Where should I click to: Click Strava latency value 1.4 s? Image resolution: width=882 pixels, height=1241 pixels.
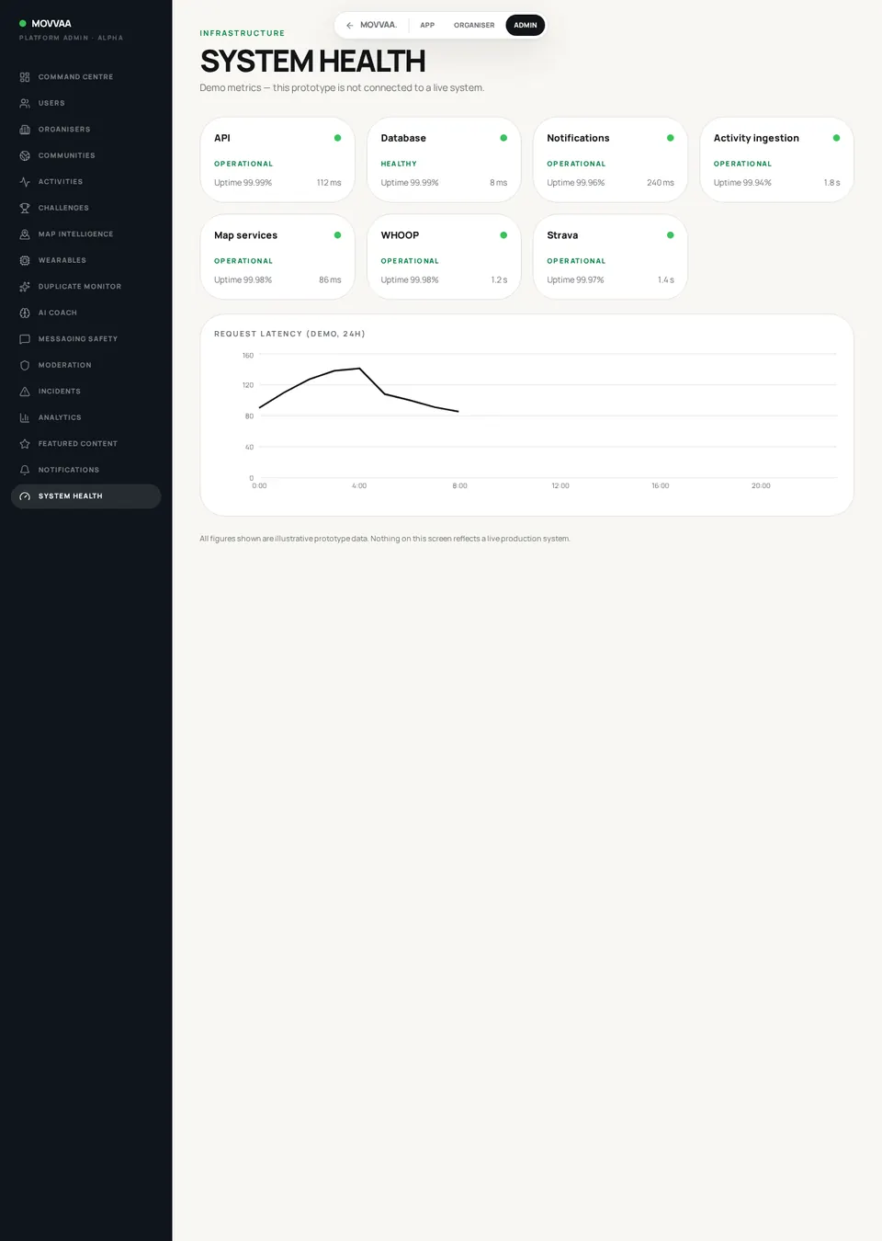point(666,280)
